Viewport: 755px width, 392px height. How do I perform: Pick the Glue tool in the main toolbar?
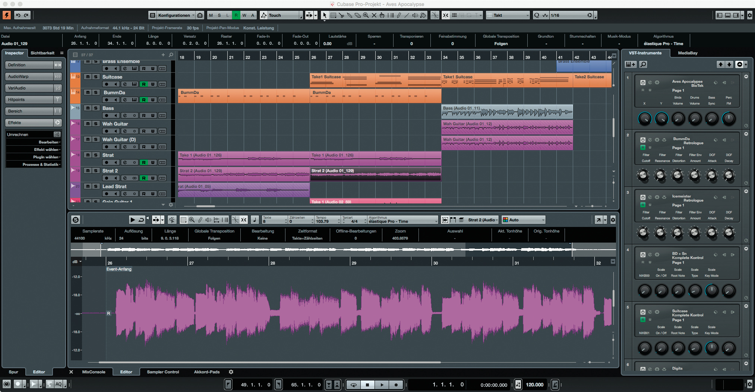pyautogui.click(x=350, y=15)
